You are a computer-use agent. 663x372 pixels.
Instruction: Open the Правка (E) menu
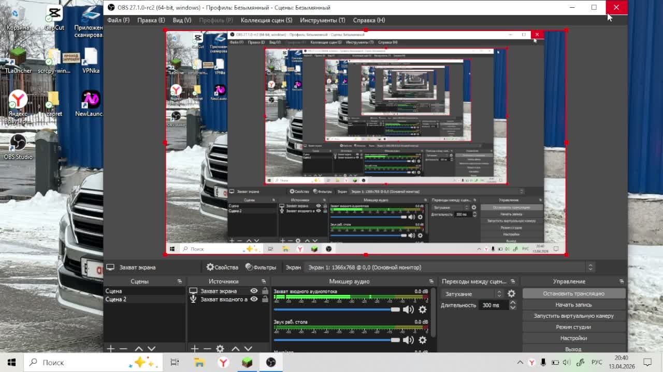coord(151,20)
